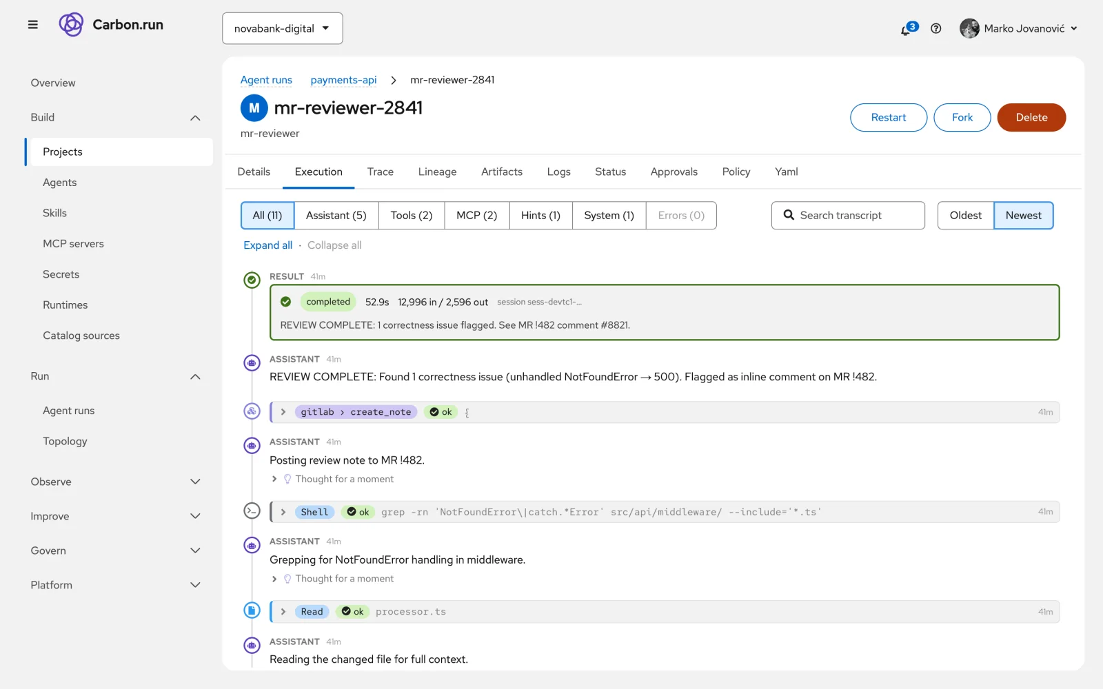
Task: Click the terminal icon beside Shell grep
Action: coord(252,511)
